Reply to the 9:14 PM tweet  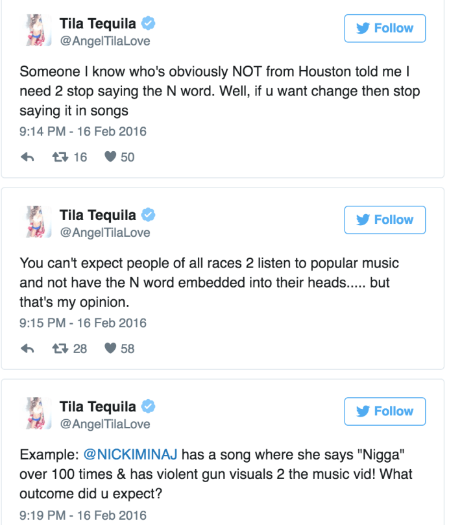pyautogui.click(x=28, y=157)
